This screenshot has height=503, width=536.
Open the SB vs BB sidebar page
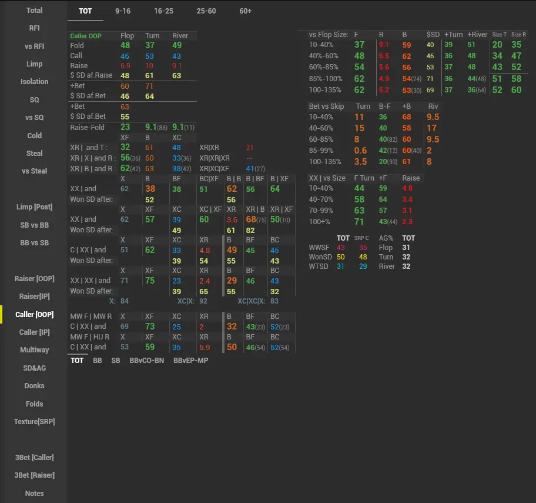(x=34, y=225)
